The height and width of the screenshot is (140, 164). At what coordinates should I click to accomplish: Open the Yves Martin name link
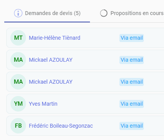(x=43, y=104)
